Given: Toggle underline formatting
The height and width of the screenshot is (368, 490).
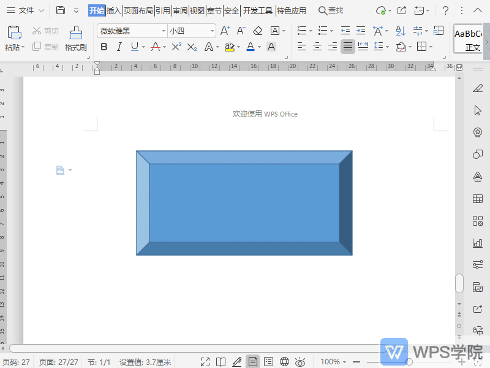Looking at the screenshot, I should click(134, 47).
